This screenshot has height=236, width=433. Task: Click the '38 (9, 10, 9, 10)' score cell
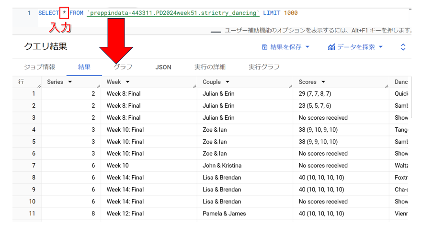coord(318,130)
